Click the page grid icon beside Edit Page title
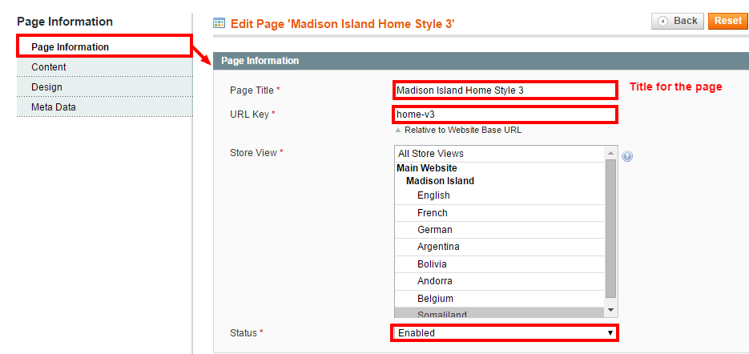The height and width of the screenshot is (354, 749). (219, 23)
